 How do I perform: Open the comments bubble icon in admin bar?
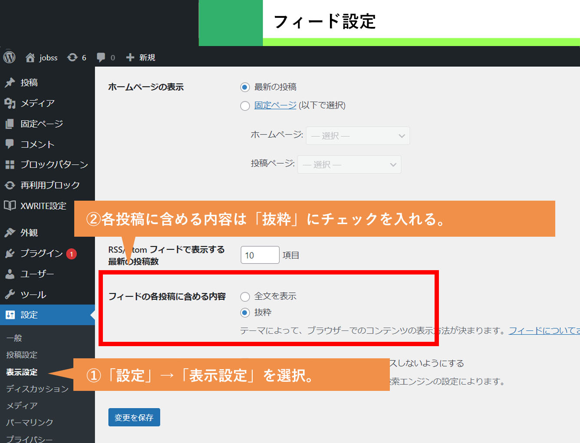pos(101,57)
